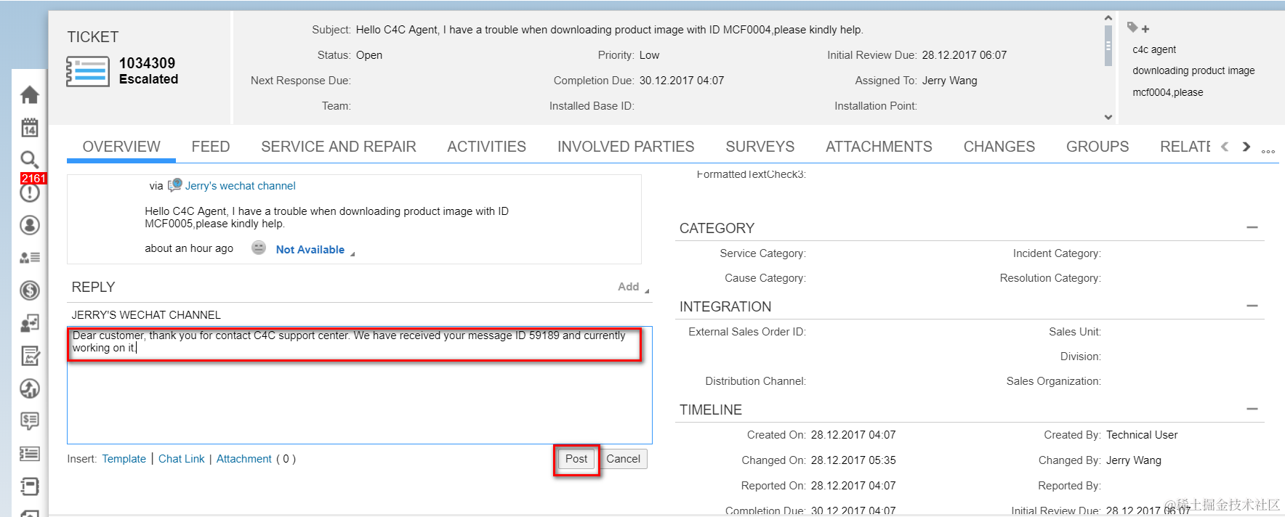Open the dollar coin sales icon
This screenshot has height=517, width=1285.
(x=30, y=290)
